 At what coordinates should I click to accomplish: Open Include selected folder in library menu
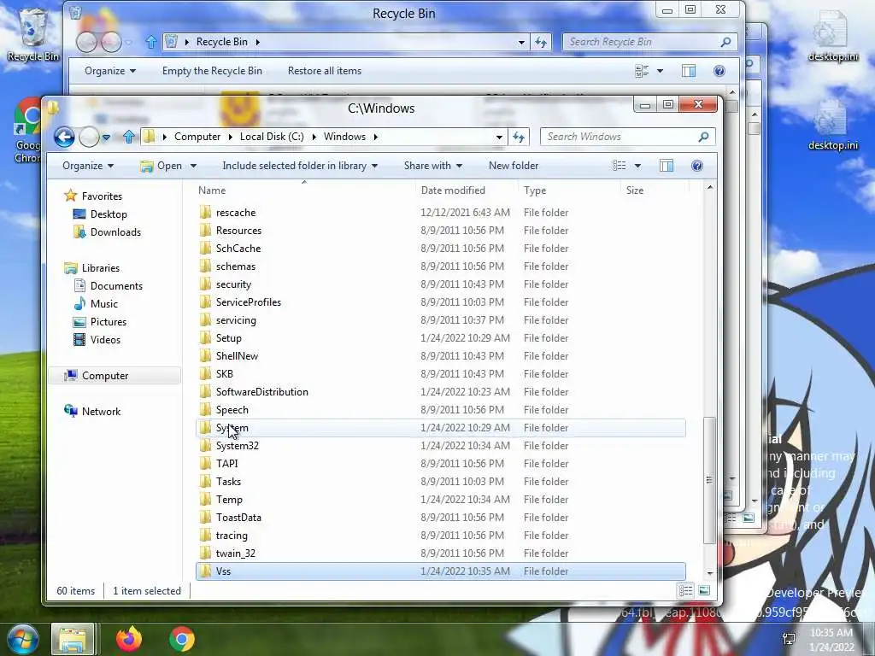click(x=300, y=166)
